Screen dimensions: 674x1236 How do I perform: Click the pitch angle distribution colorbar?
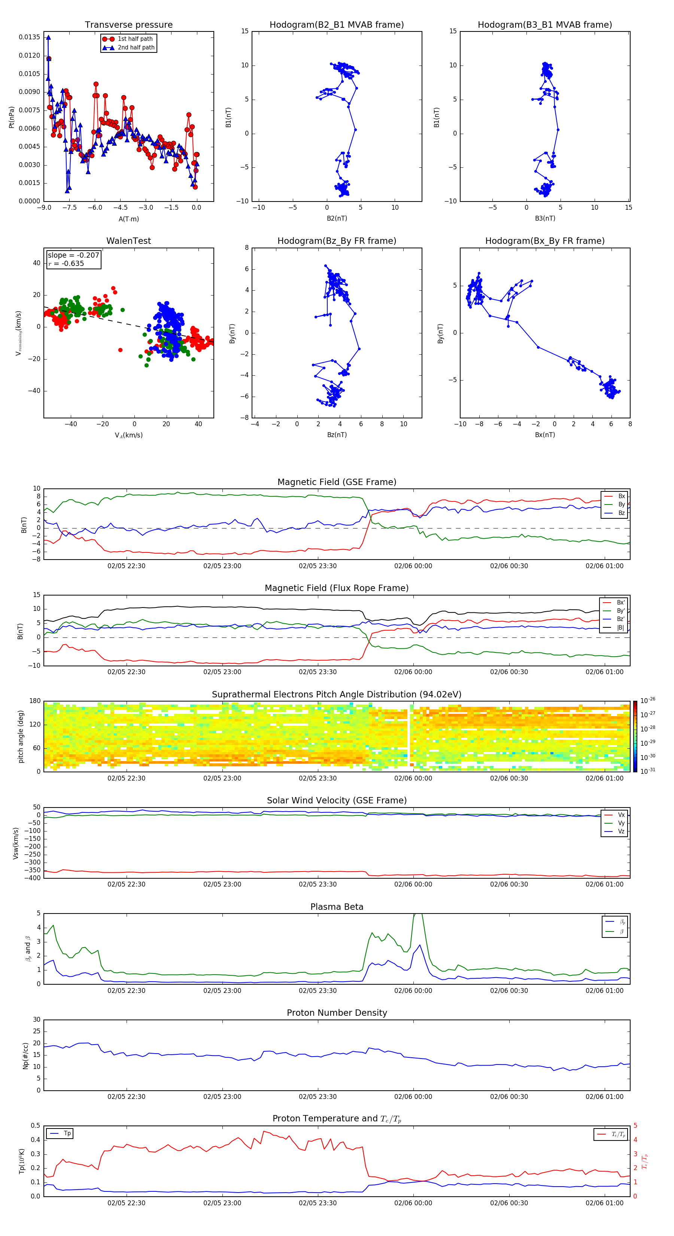[635, 736]
